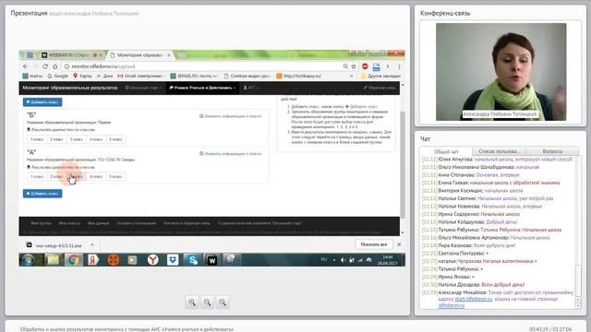Viewport: 591px width, 332px height.
Task: Open the Dropbox taskbar icon
Action: pos(173,260)
